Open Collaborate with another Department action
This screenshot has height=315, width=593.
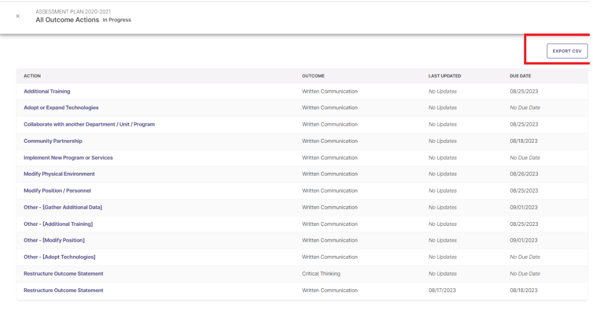point(89,124)
